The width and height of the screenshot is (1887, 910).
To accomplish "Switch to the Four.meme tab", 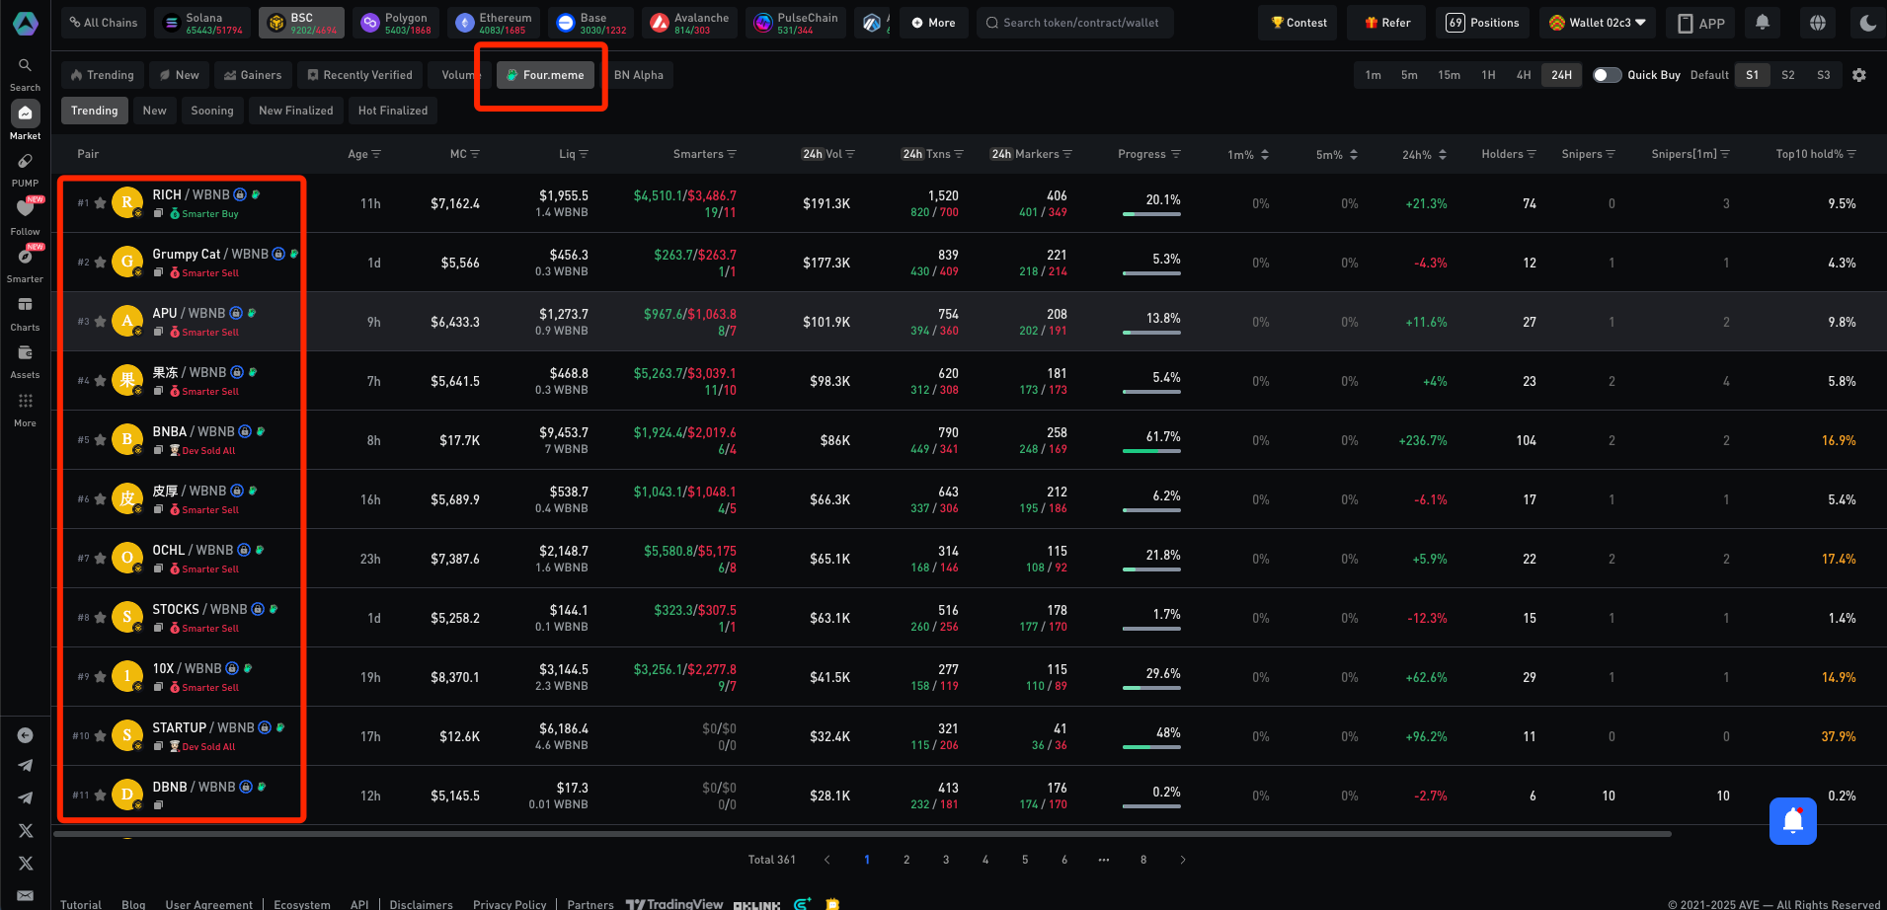I will 545,75.
